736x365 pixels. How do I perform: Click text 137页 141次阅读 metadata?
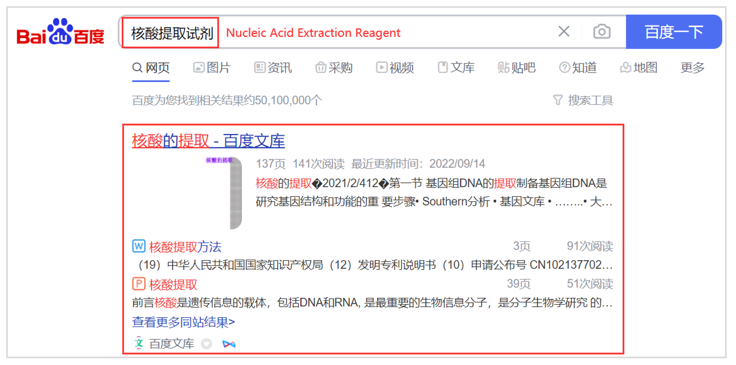300,164
